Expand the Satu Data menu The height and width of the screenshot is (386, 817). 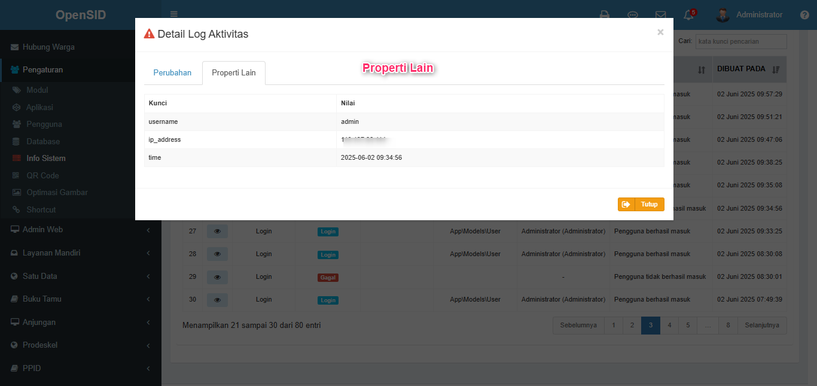point(81,276)
